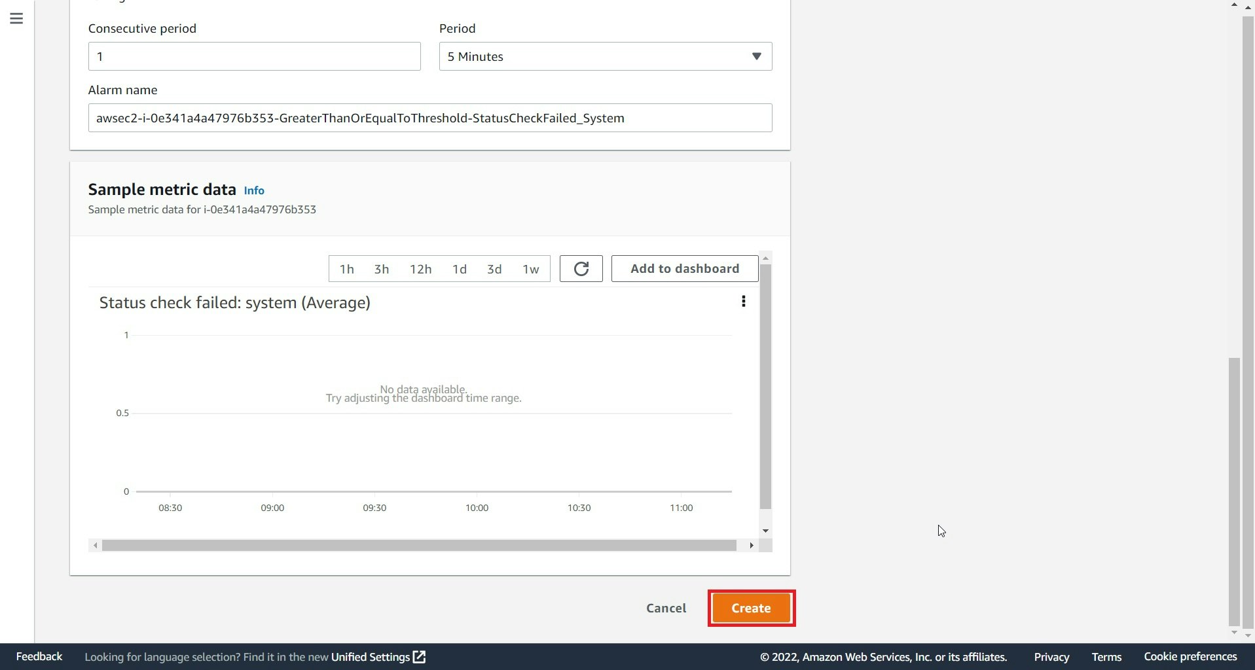Image resolution: width=1255 pixels, height=670 pixels.
Task: Open Cookie preferences
Action: [1190, 656]
